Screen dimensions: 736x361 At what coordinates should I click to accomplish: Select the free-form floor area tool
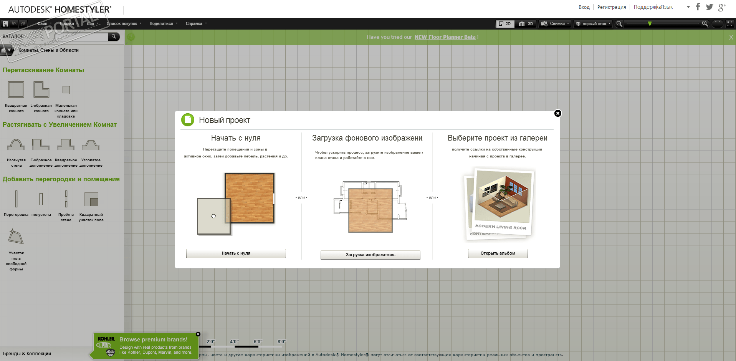(x=16, y=236)
